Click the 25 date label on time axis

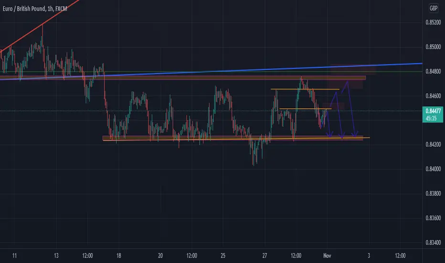(x=223, y=256)
